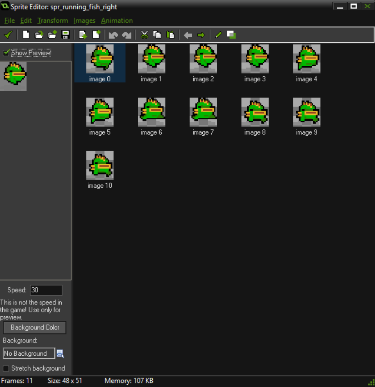Copy image using the copy icon
375x387 pixels.
pos(157,34)
